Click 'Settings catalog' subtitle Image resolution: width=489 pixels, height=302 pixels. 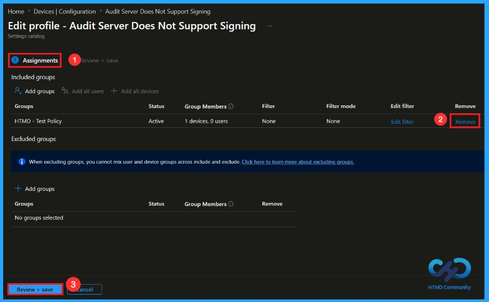26,36
